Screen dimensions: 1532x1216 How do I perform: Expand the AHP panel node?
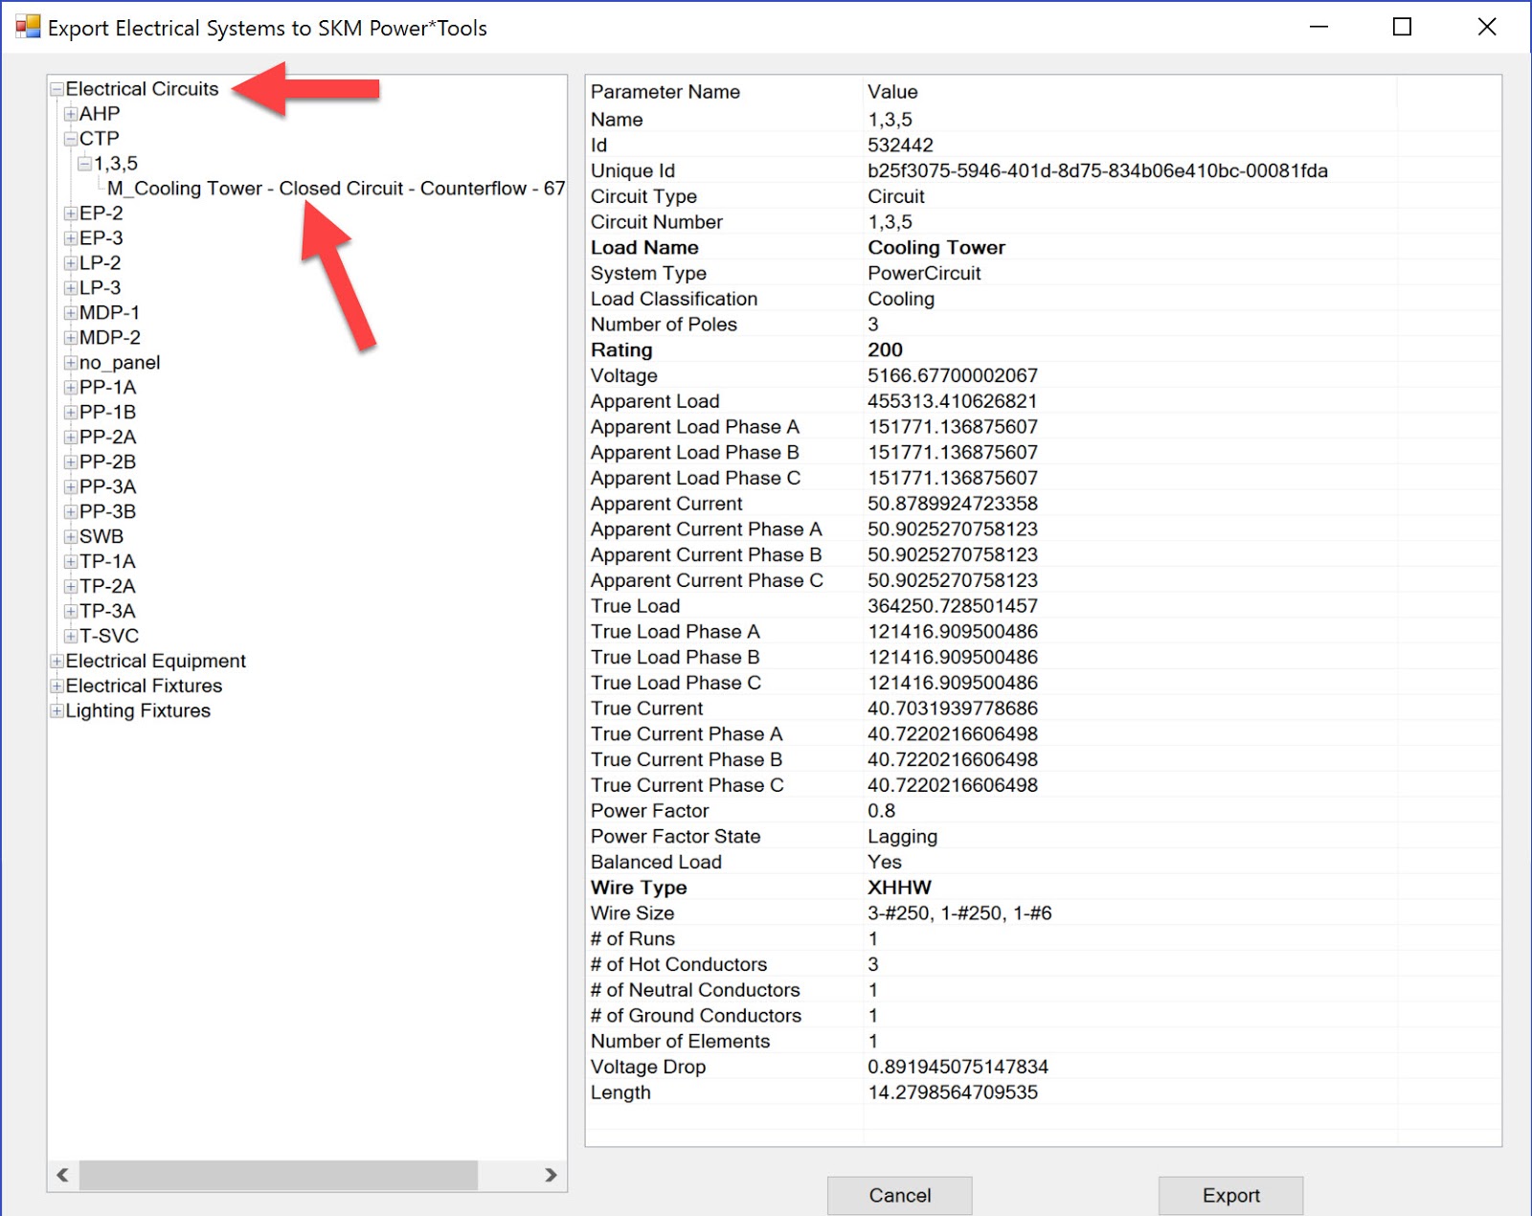pos(69,113)
